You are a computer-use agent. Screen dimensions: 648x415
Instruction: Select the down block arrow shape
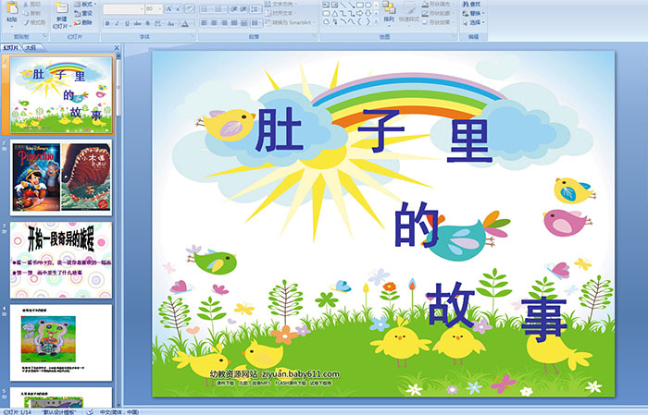(368, 13)
